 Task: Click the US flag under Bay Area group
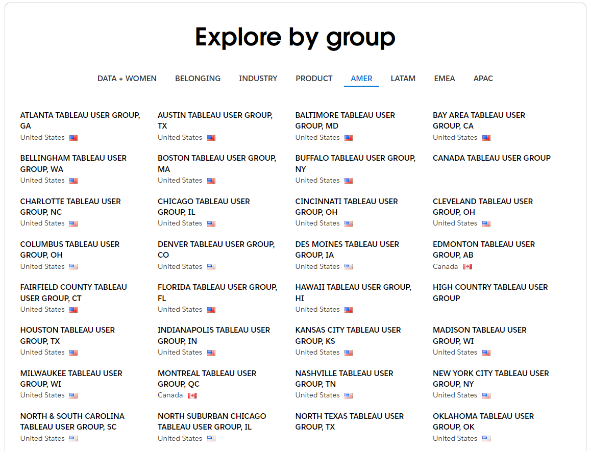click(486, 138)
